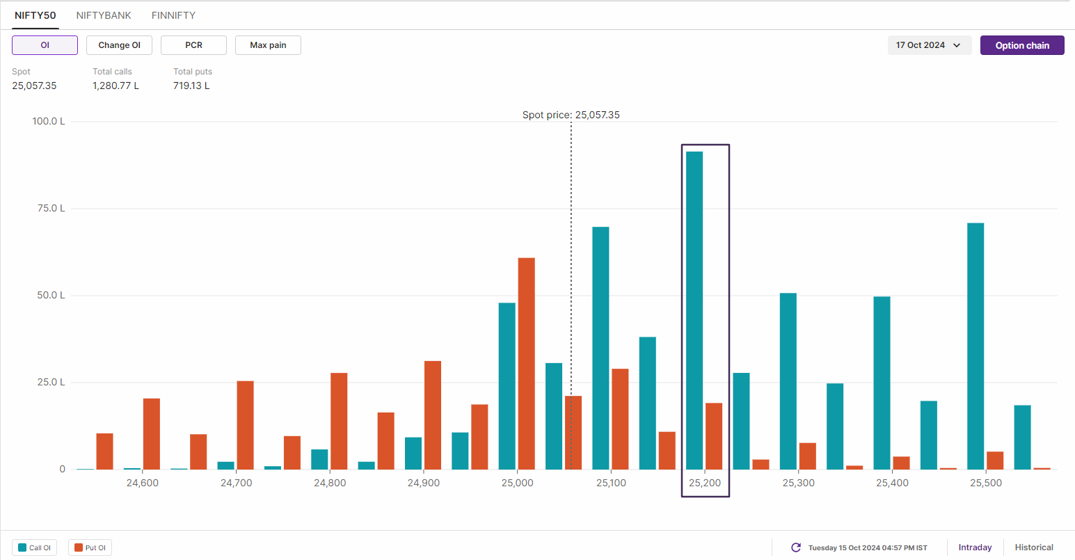Click the Spot value 25,057.35 at top

34,86
